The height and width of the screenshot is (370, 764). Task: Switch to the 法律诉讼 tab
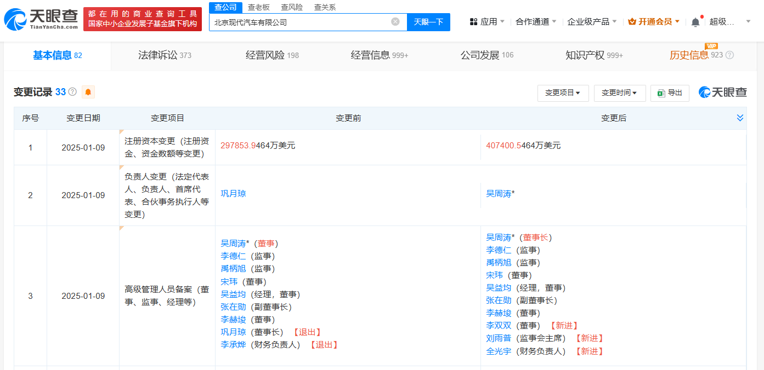(x=165, y=55)
